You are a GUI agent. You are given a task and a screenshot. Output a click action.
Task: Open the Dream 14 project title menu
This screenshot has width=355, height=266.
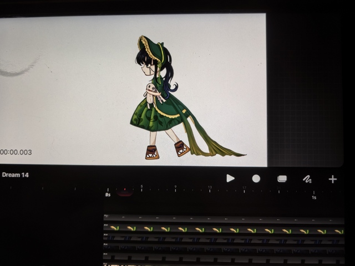point(15,175)
